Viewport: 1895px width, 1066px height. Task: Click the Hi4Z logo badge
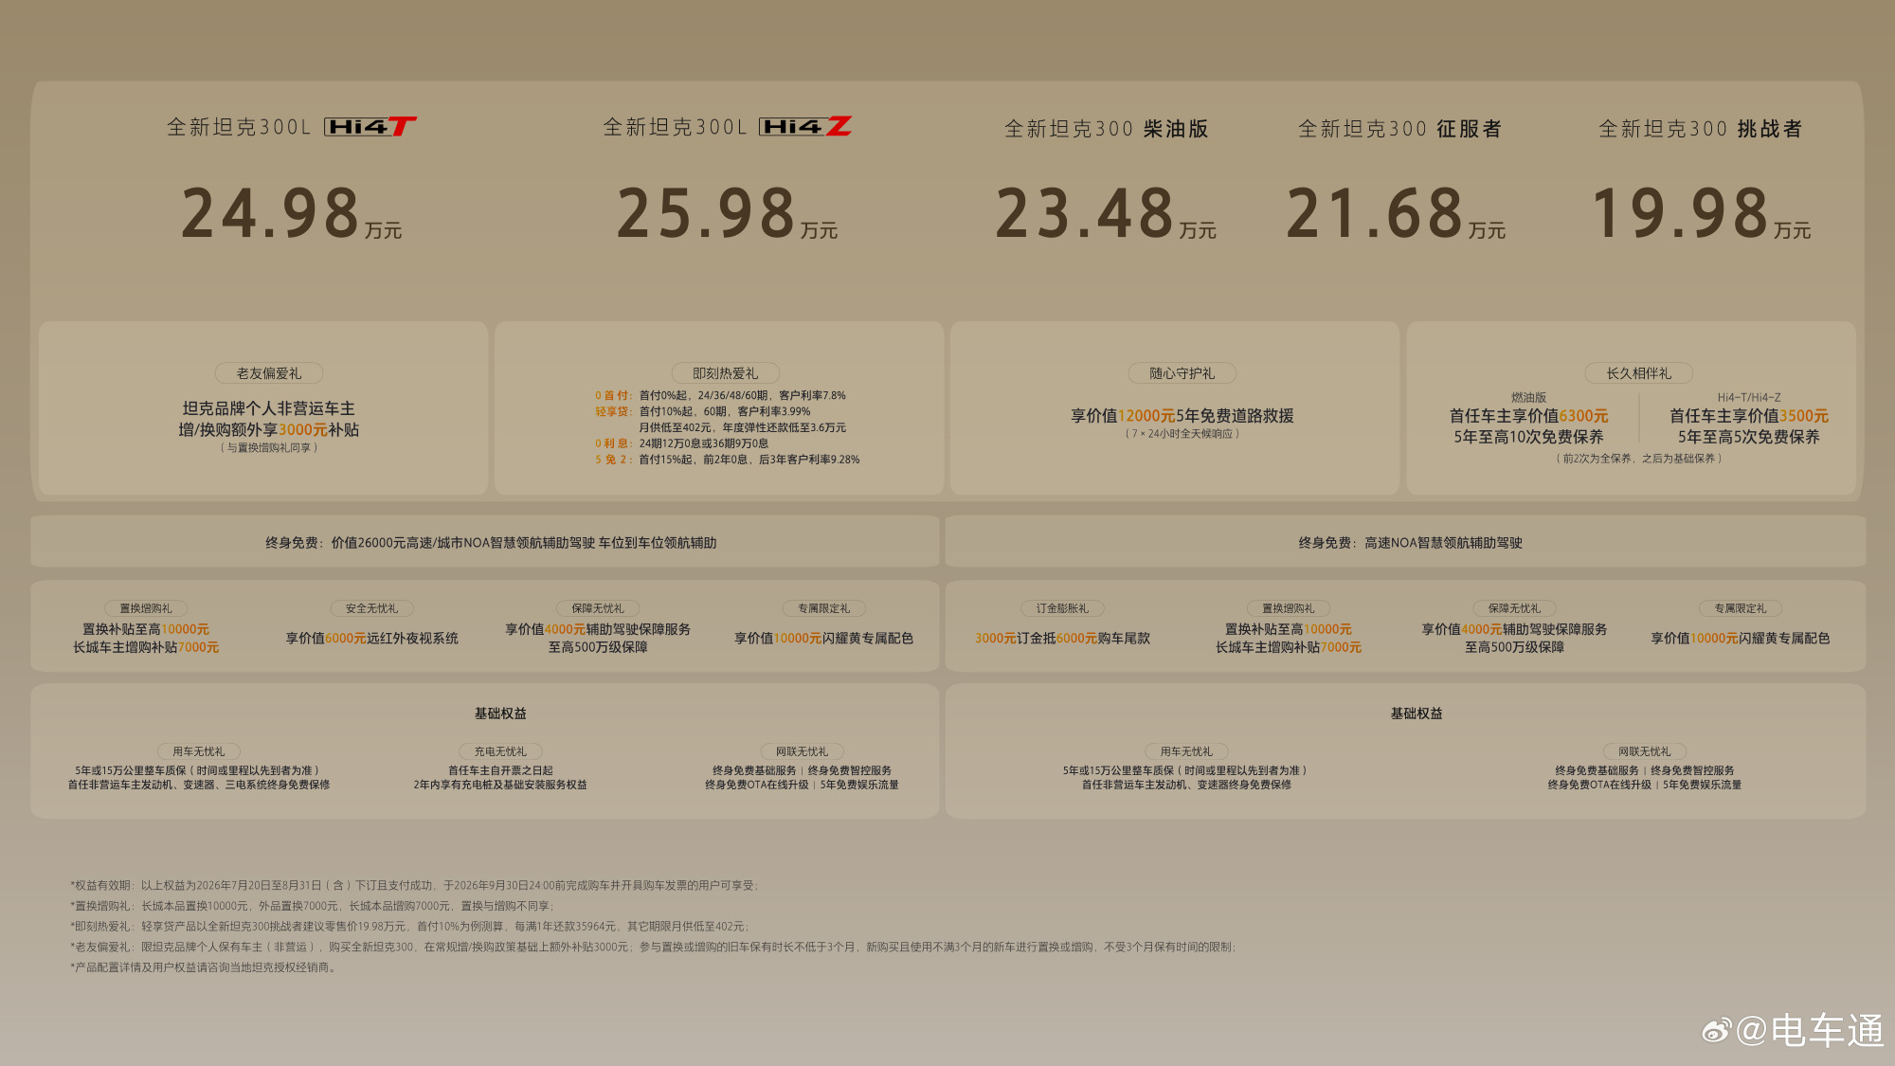pyautogui.click(x=805, y=126)
